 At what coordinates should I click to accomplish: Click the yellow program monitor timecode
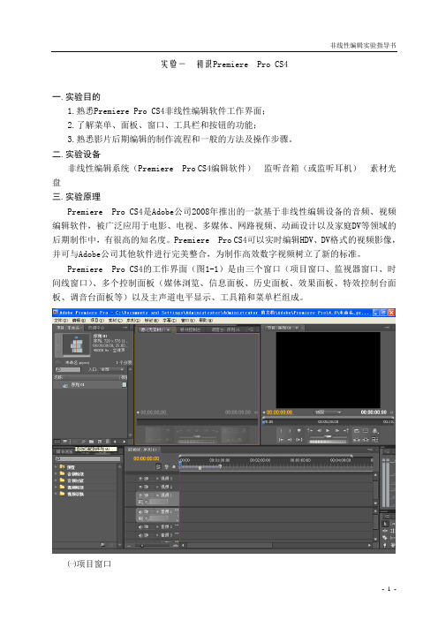pos(279,412)
